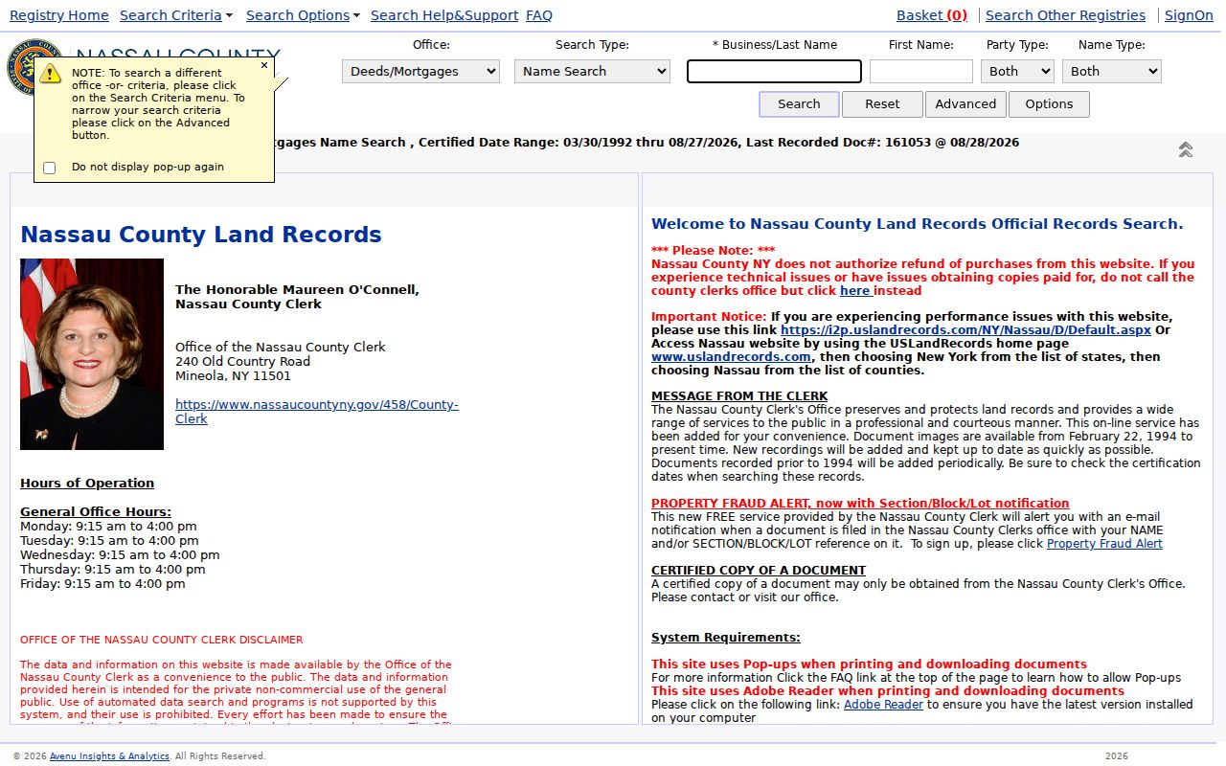Open the Name Type dropdown
This screenshot has width=1226, height=766.
point(1112,71)
